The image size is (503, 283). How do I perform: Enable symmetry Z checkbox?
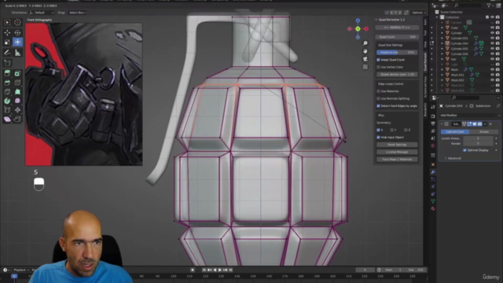[406, 130]
